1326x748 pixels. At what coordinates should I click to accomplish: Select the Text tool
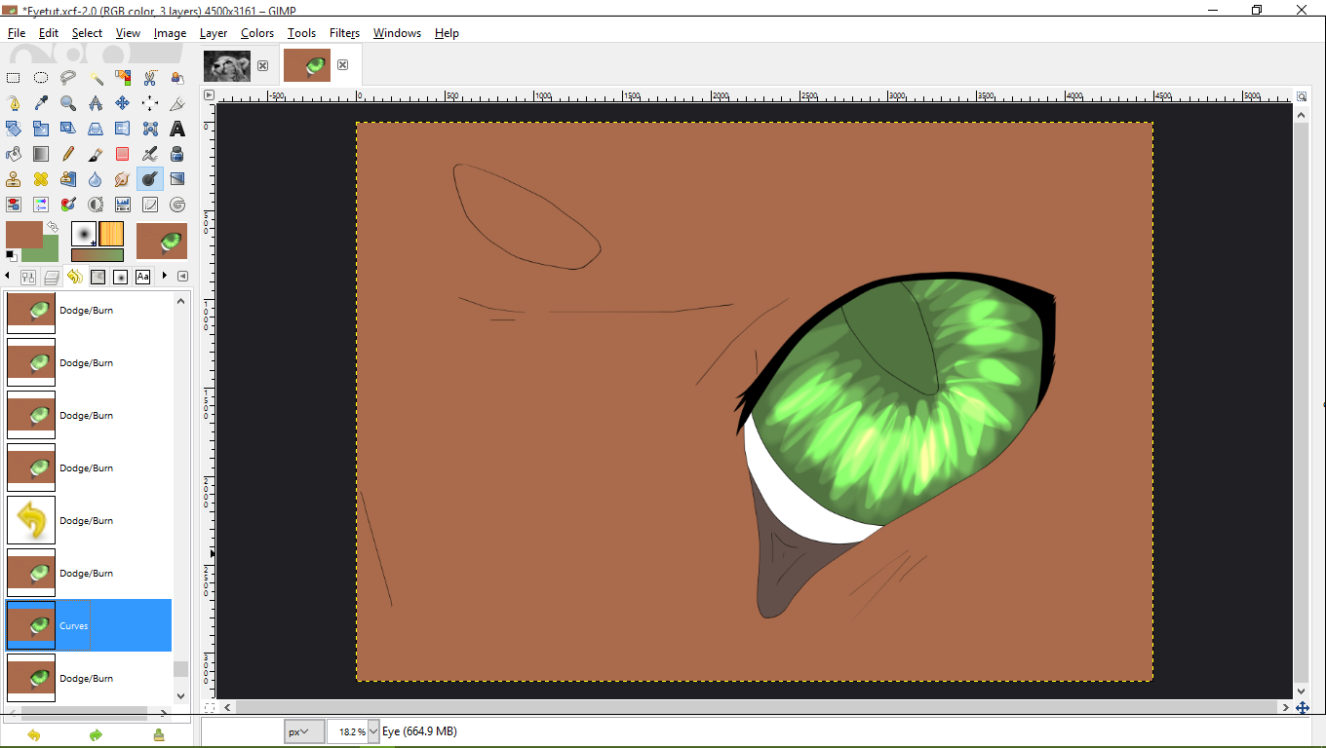(177, 129)
